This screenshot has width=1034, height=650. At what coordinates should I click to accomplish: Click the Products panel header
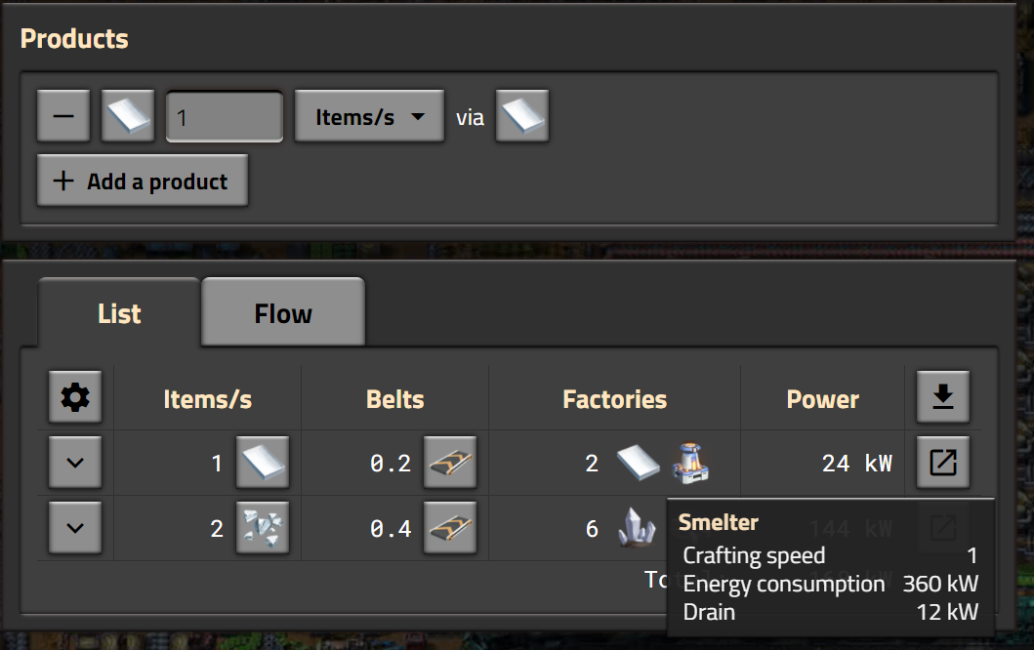point(73,38)
